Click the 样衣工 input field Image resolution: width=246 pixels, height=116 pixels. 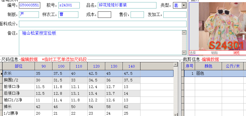pos(68,15)
